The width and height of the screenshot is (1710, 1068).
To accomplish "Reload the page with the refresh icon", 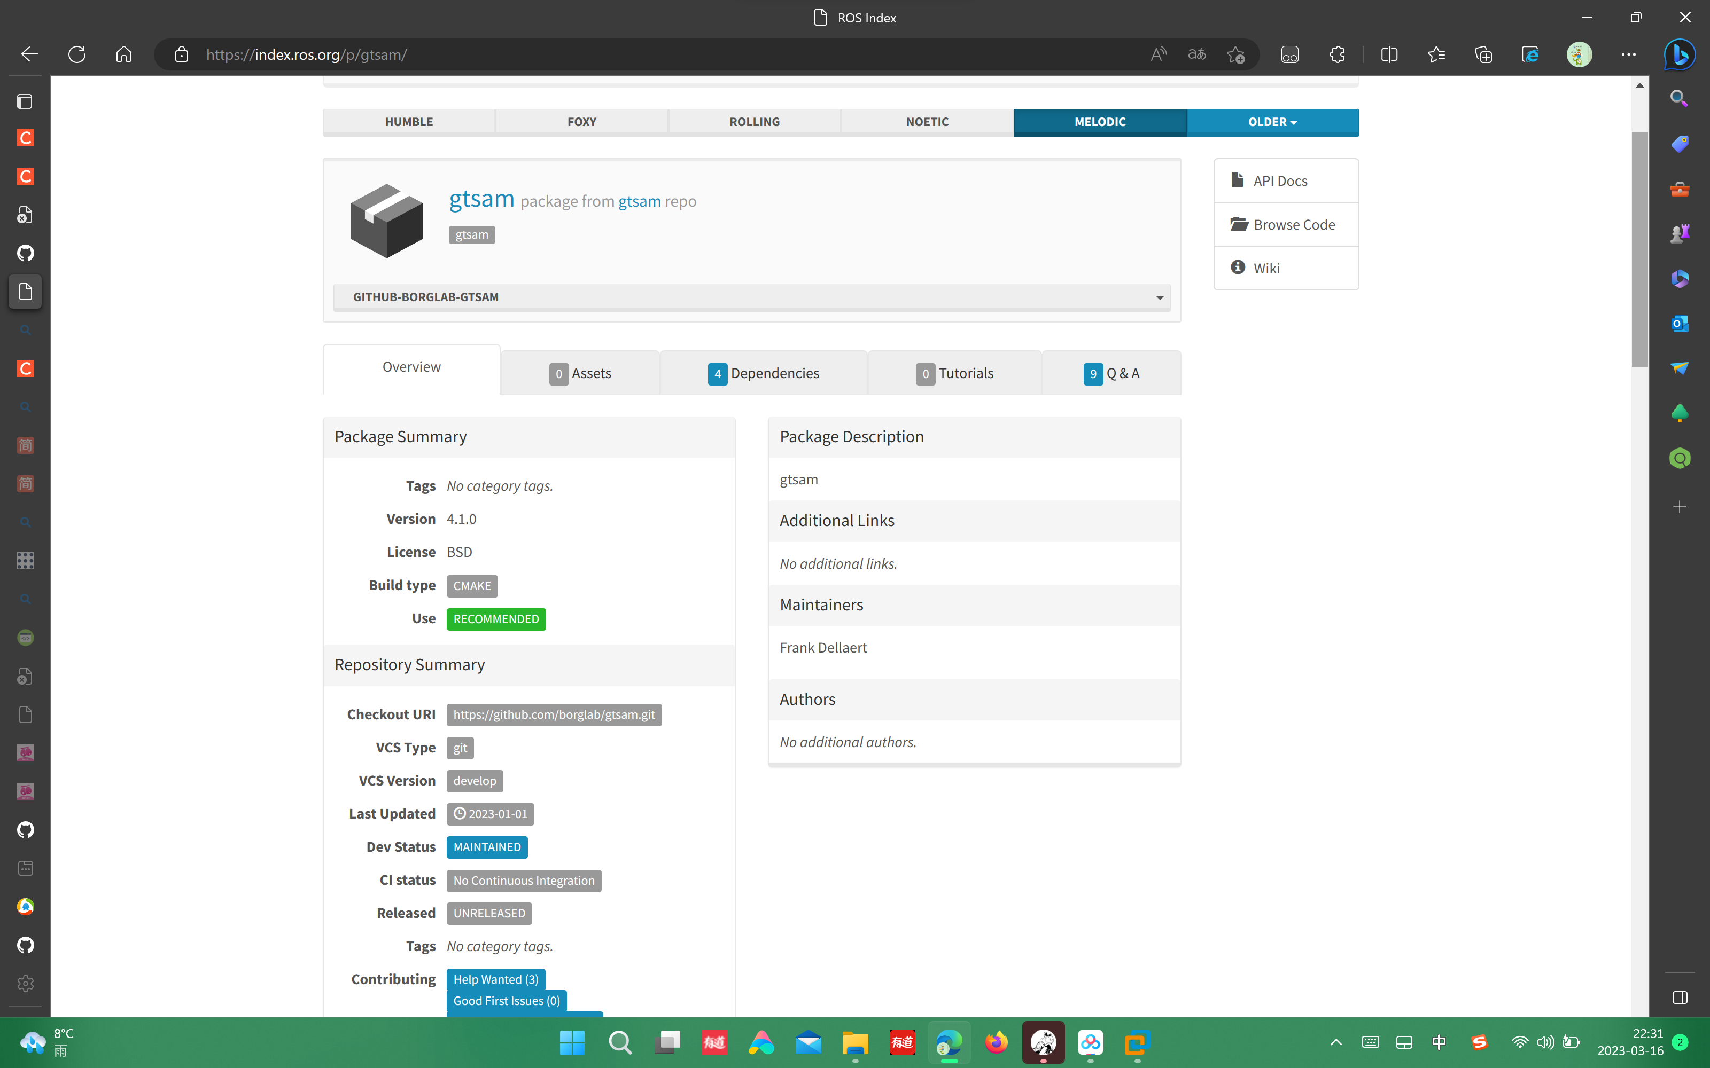I will pos(77,54).
